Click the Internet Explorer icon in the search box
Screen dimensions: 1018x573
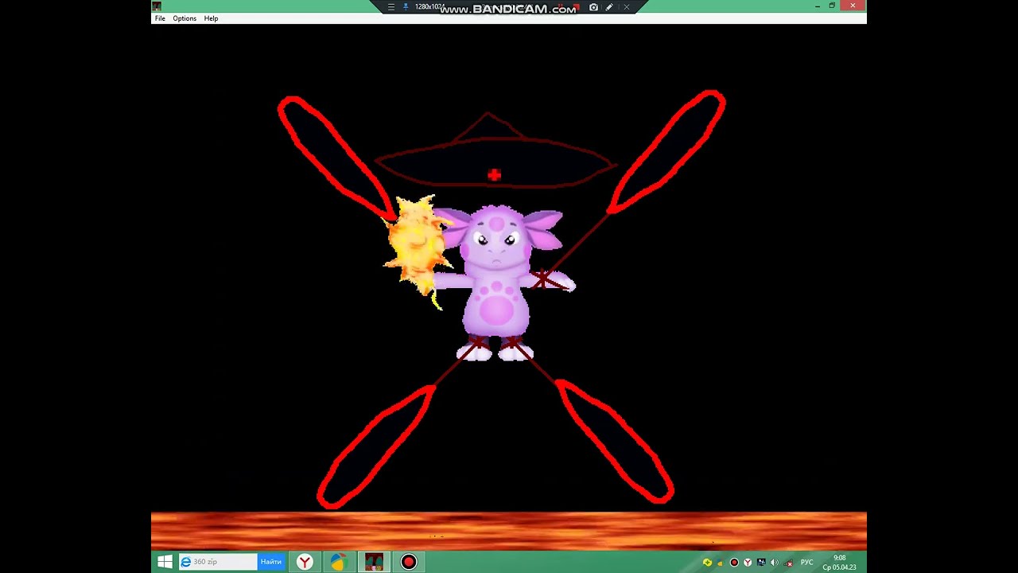click(186, 562)
